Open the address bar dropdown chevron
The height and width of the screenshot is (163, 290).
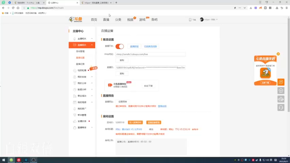pos(244,8)
